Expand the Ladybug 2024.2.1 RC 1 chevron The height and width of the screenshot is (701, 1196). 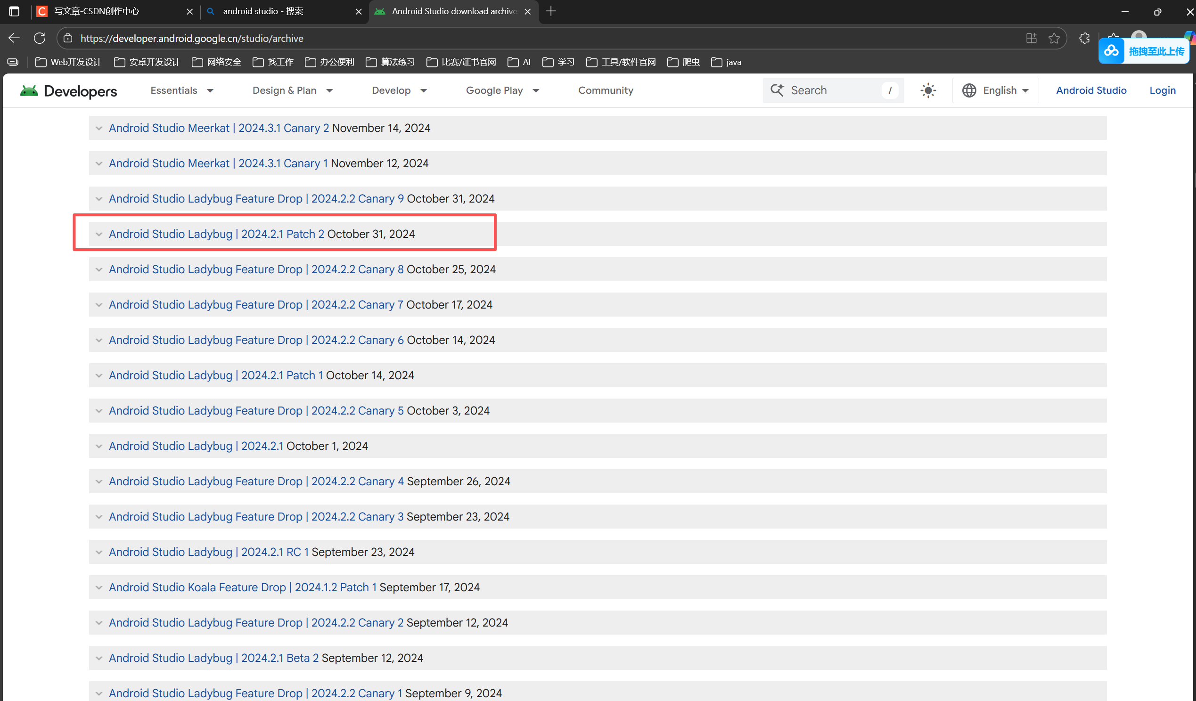click(x=98, y=553)
